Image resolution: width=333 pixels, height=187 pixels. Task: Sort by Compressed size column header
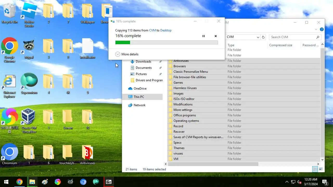(x=281, y=45)
